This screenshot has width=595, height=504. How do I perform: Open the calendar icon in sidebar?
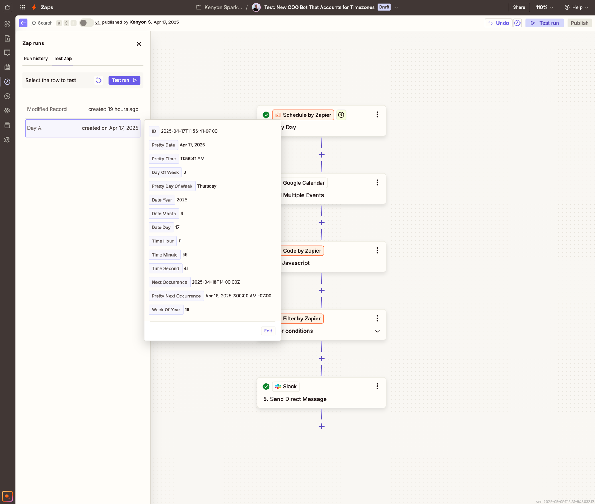(7, 67)
